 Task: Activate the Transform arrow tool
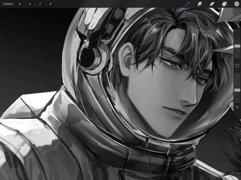[x=50, y=4]
